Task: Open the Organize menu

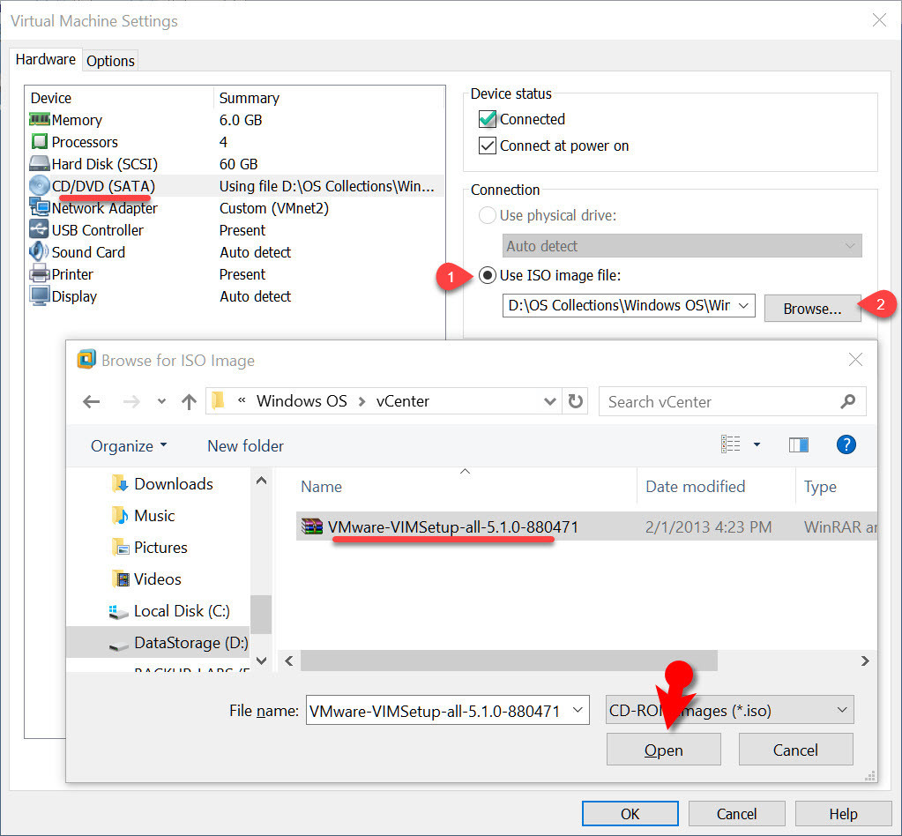Action: pos(129,446)
